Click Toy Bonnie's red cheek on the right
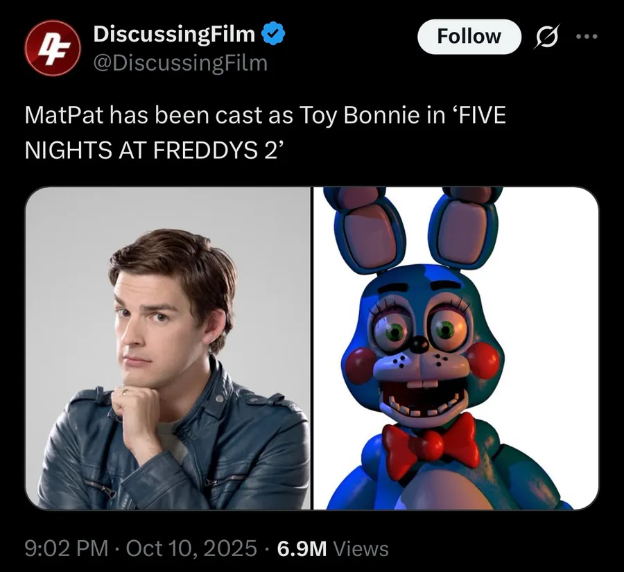The width and height of the screenshot is (624, 572). (x=482, y=359)
